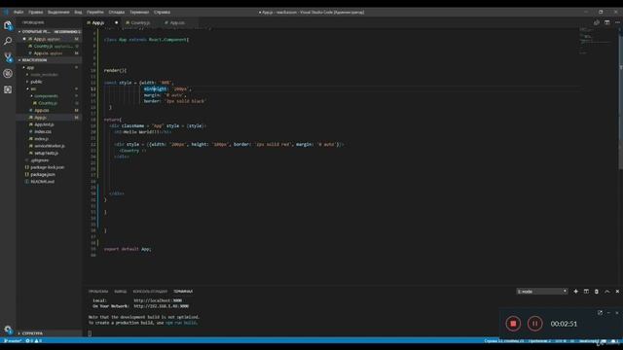Click the recorder widget pop-out icon

pyautogui.click(x=600, y=313)
